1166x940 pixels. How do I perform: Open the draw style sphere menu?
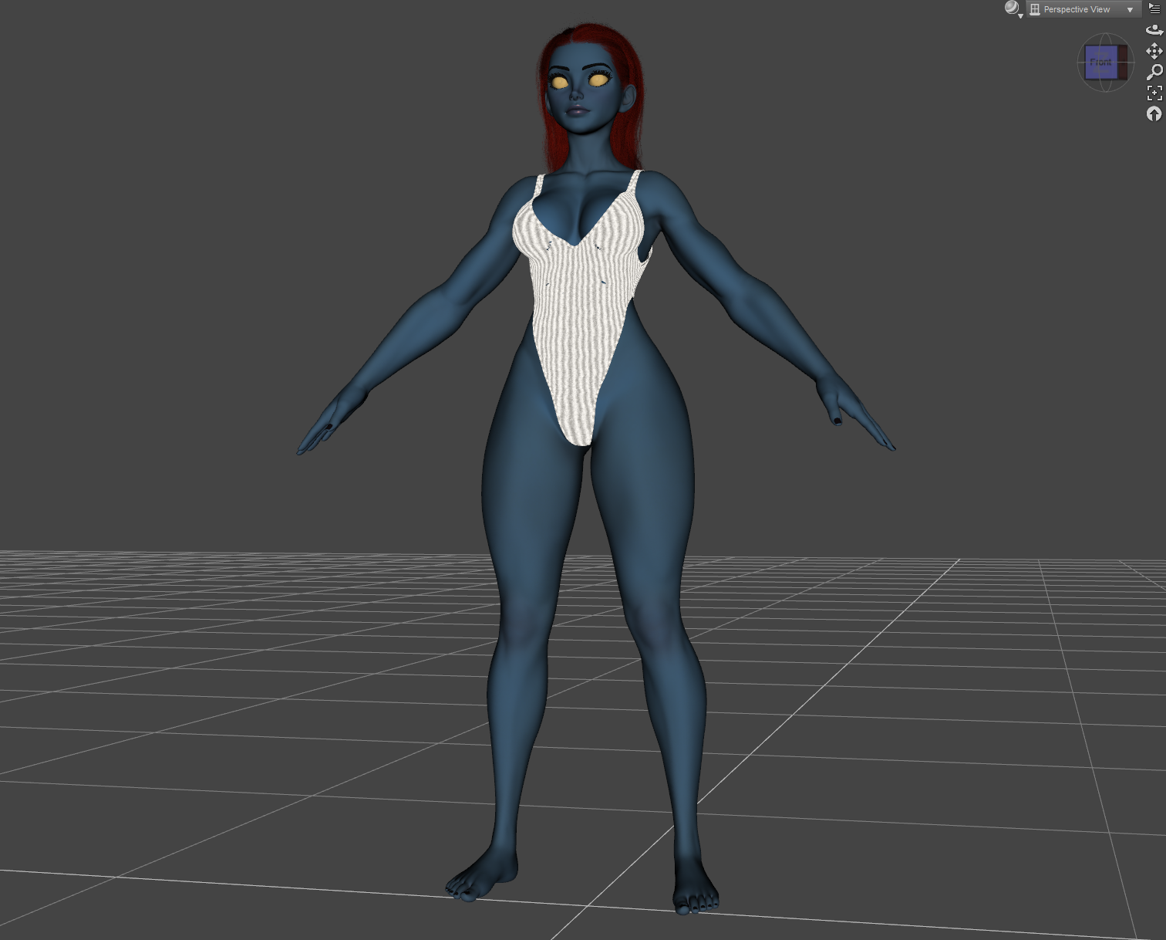pos(1013,8)
